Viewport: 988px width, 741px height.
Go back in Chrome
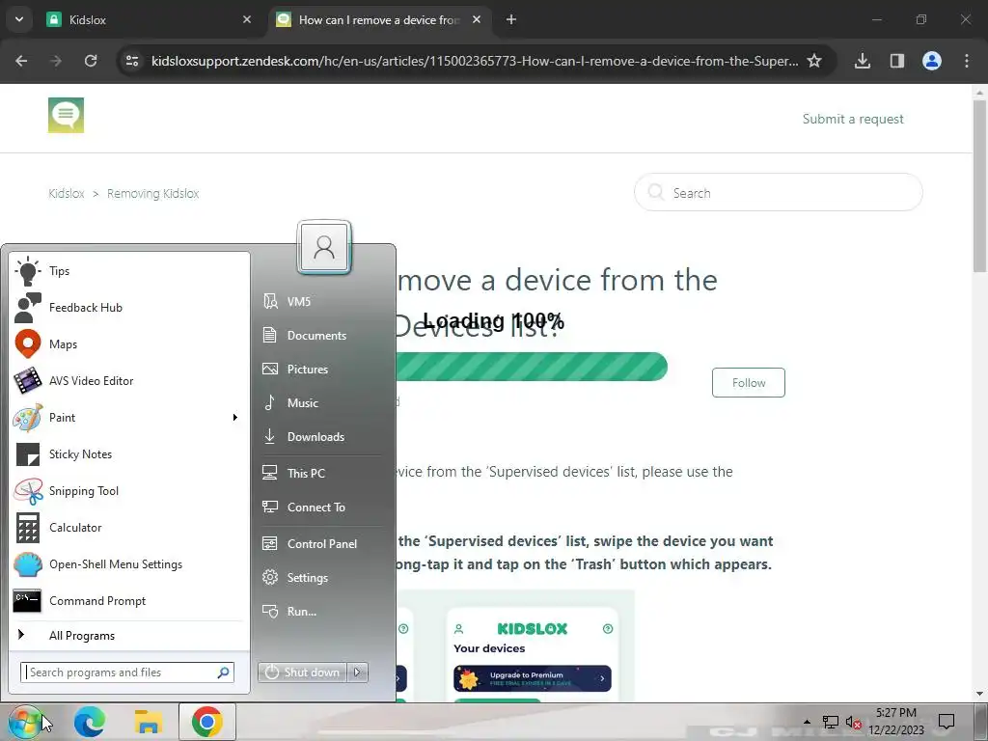(21, 61)
